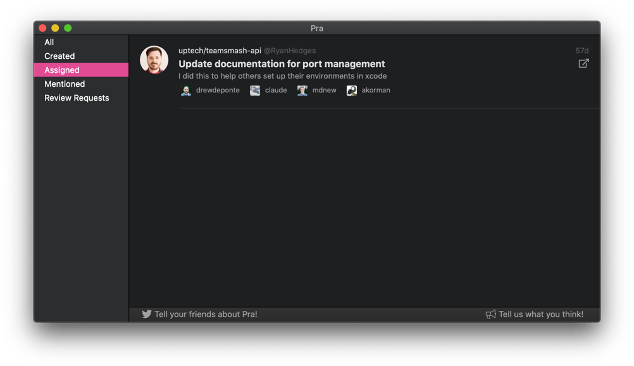Open pull request in browser icon

click(x=583, y=63)
